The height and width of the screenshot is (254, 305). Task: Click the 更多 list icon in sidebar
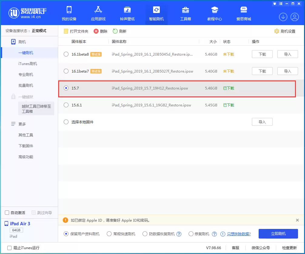(13, 124)
